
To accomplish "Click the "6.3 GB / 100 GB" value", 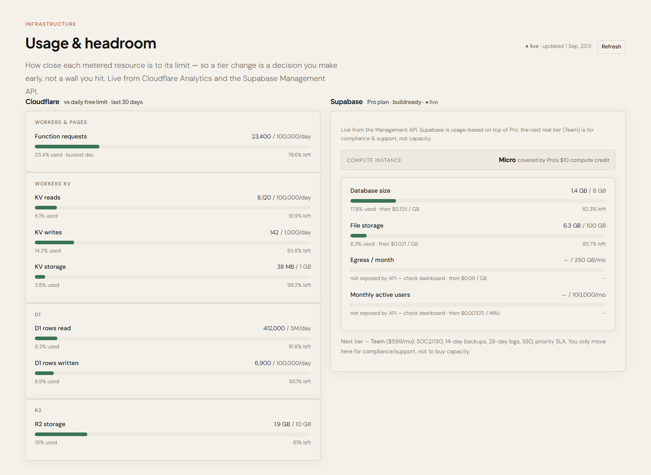I will point(585,226).
